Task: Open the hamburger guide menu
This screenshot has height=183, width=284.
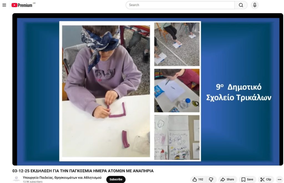Action: [4, 5]
